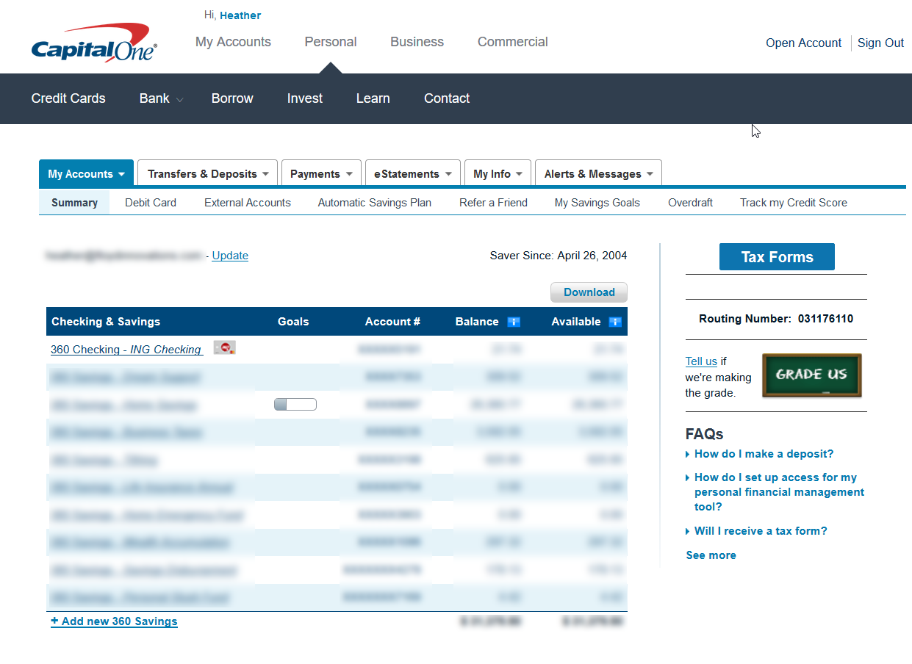Click the 'Checking & Savings' column header
Screen dimensions: 912x664
(106, 322)
